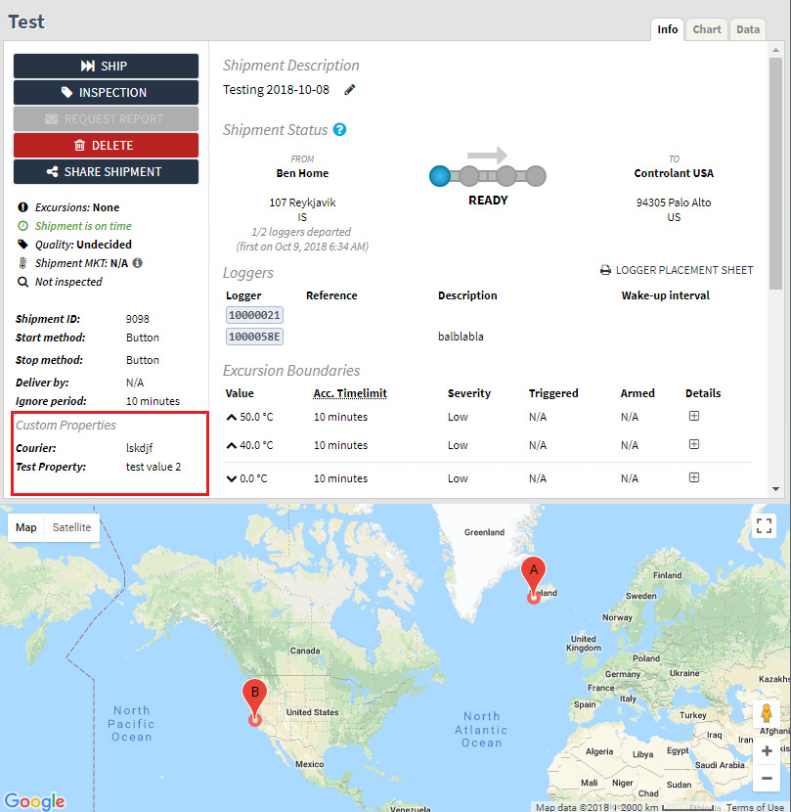This screenshot has height=812, width=791.
Task: Zoom out on the map
Action: [767, 778]
